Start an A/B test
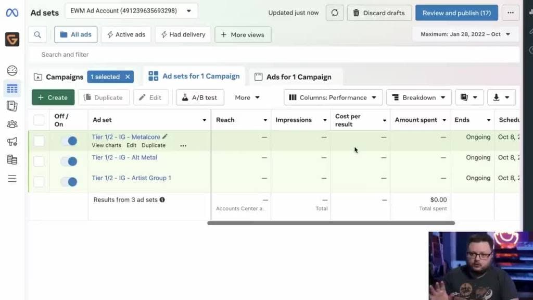 tap(200, 97)
